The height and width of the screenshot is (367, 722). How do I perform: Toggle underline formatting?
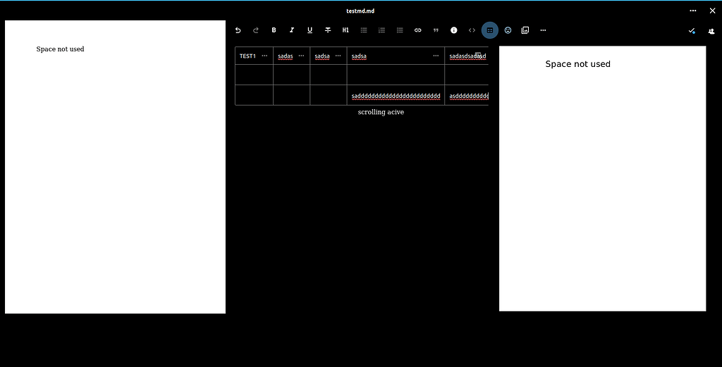[310, 30]
